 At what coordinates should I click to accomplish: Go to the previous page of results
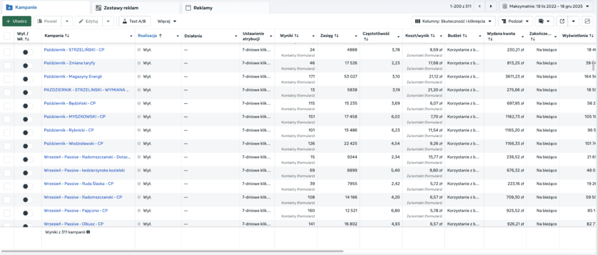(x=479, y=6)
